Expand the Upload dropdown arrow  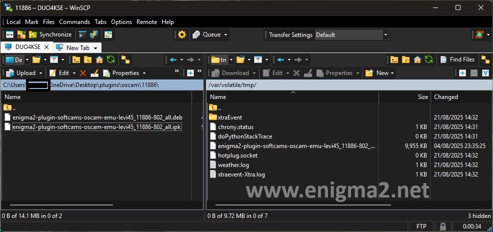pos(41,73)
